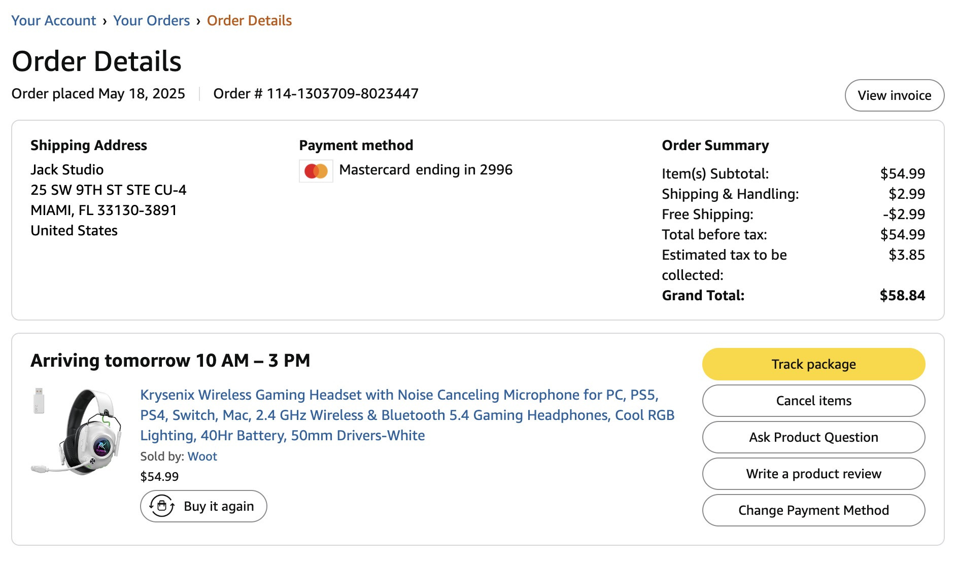Click the Mastercard ending in 2996 text
Image resolution: width=958 pixels, height=564 pixels.
tap(426, 169)
